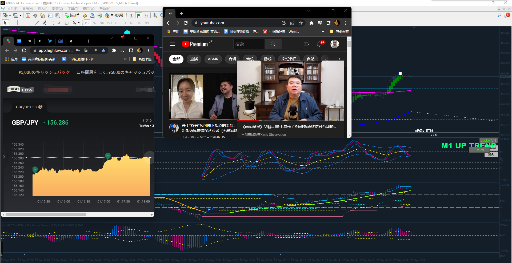Toggle the Flat-off indicator button
The width and height of the screenshot is (512, 263).
click(x=479, y=150)
